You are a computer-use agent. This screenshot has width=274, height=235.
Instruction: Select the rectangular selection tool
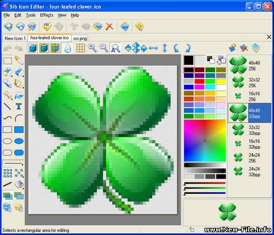tap(8, 61)
